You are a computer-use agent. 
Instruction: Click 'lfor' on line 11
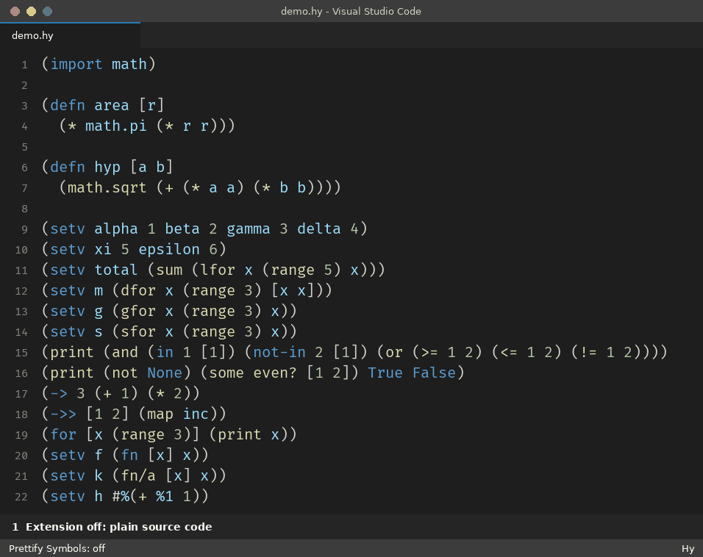click(x=218, y=270)
